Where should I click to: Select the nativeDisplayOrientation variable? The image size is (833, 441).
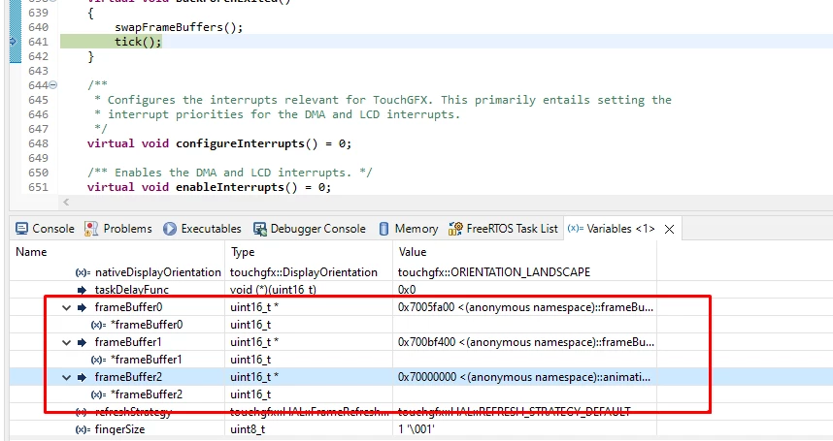click(333, 272)
